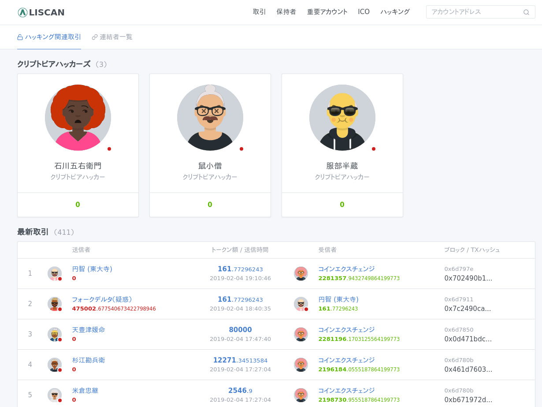Viewport: 542px width, 407px height.
Task: Open the 取引 menu item
Action: [260, 12]
